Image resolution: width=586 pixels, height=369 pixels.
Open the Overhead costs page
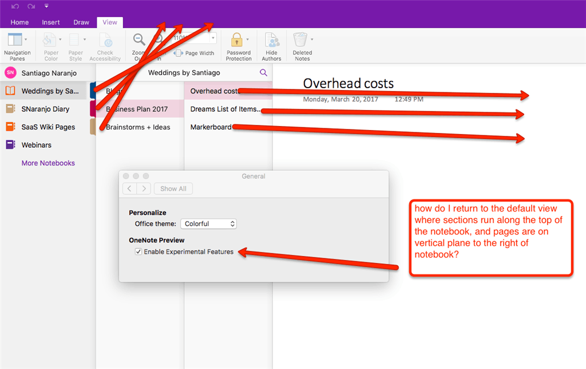228,91
